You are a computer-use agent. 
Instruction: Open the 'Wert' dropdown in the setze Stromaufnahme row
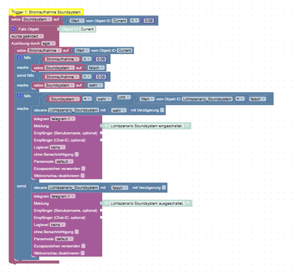click(82, 51)
